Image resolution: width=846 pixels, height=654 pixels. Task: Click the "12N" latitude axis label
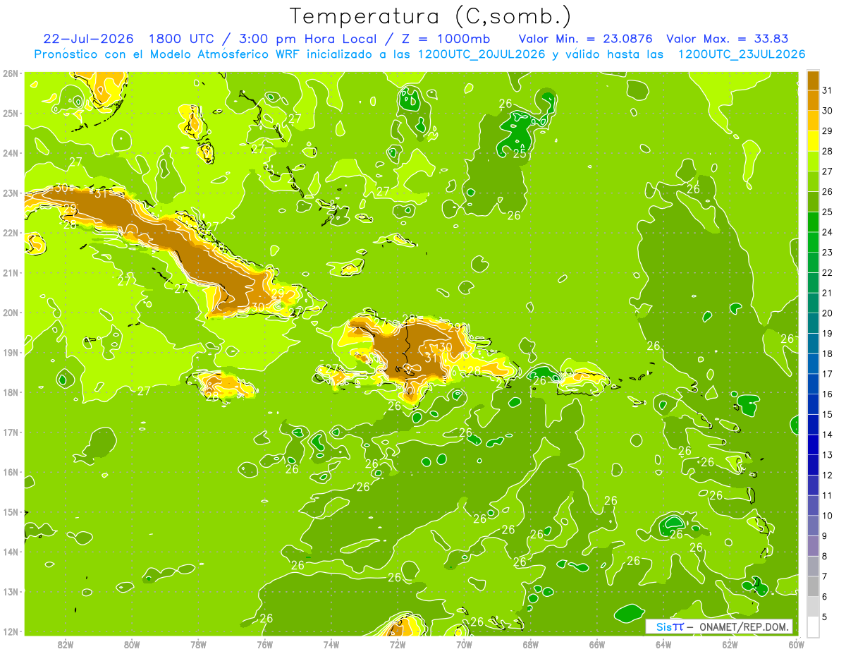click(10, 631)
